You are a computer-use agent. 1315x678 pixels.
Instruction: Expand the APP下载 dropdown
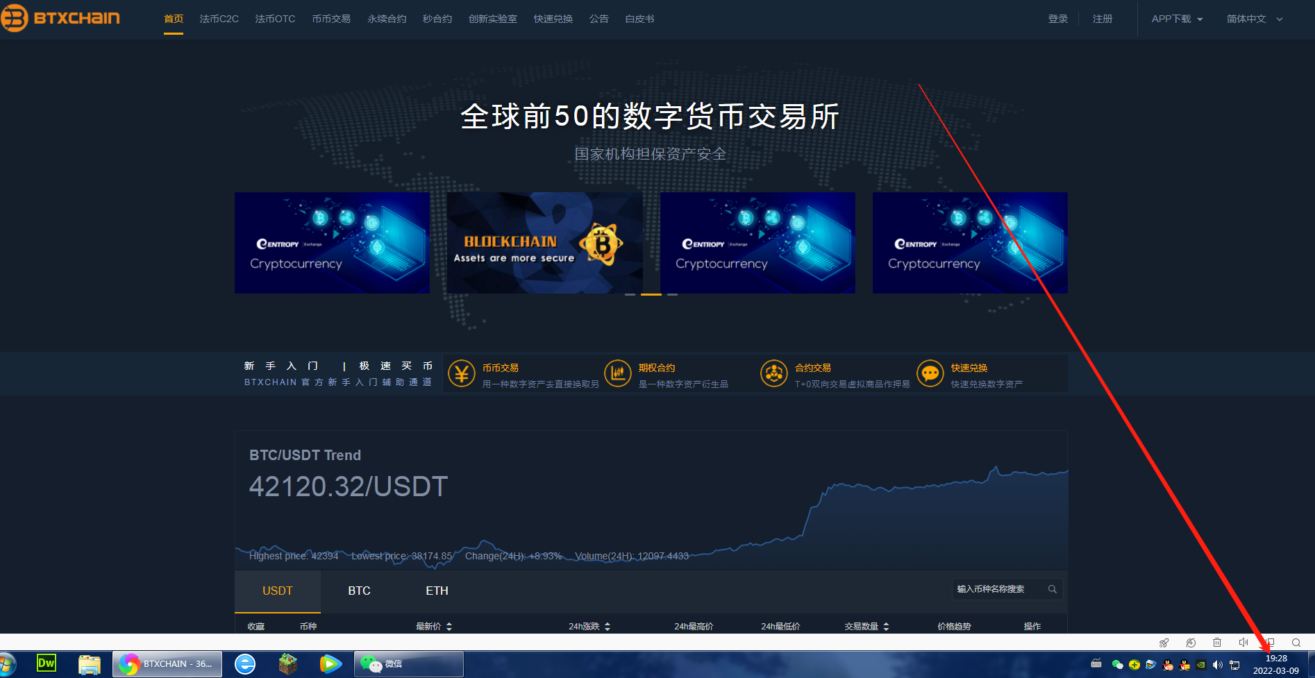coord(1177,19)
